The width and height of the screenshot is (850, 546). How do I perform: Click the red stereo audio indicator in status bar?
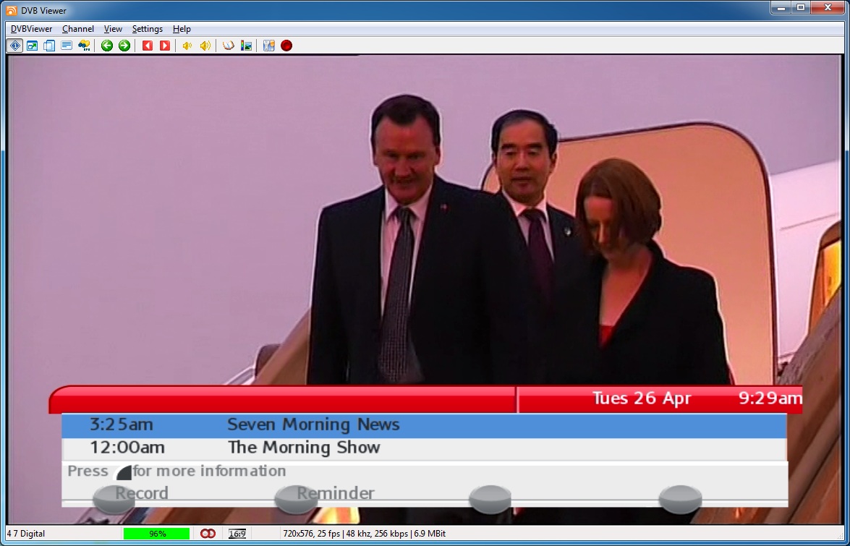[x=208, y=534]
